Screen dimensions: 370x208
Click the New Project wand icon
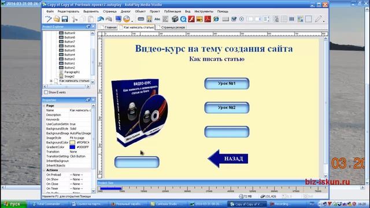tap(49, 19)
